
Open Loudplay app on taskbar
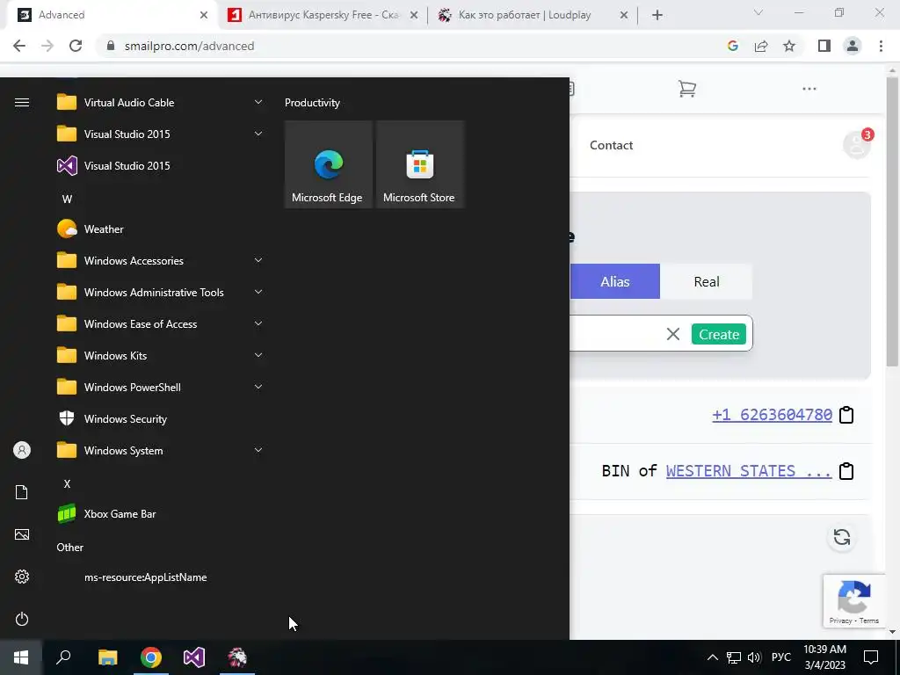(237, 657)
